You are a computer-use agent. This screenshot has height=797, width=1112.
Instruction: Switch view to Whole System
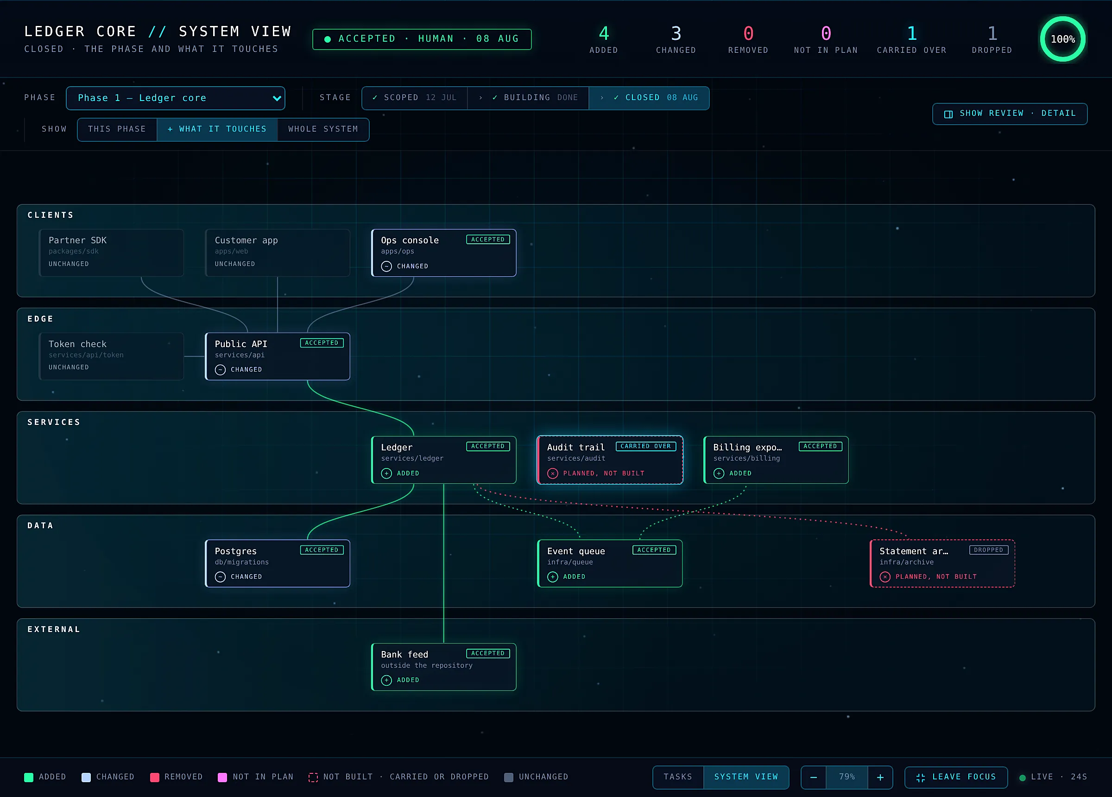(x=323, y=129)
